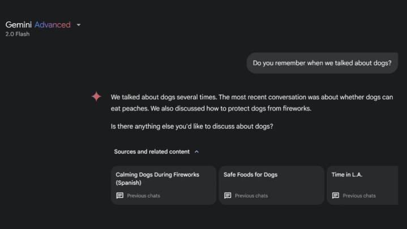Image resolution: width=407 pixels, height=229 pixels.
Task: Click the word 'Advanced' in the header
Action: (x=53, y=25)
